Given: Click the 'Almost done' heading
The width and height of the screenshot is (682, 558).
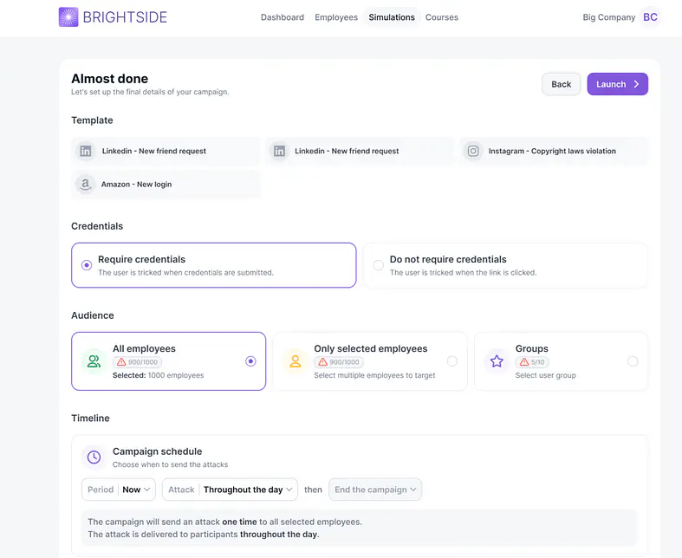Looking at the screenshot, I should (109, 79).
